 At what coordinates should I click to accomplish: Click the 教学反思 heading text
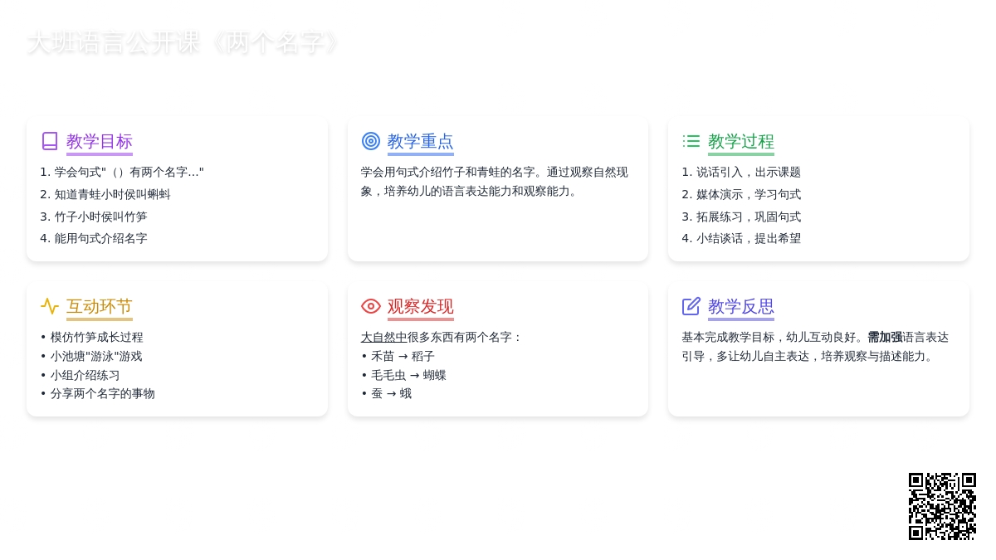tap(740, 306)
